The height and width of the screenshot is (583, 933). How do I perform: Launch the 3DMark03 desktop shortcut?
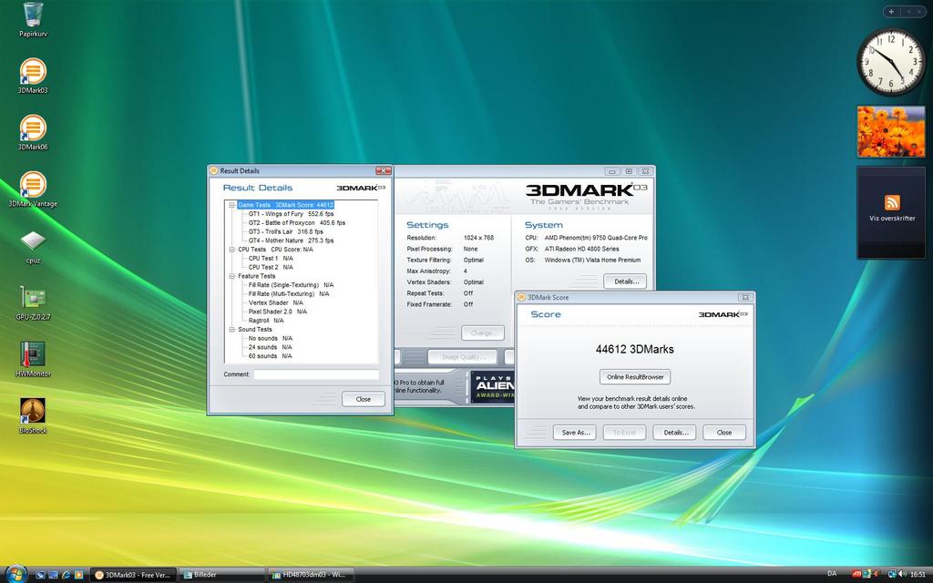(x=33, y=76)
